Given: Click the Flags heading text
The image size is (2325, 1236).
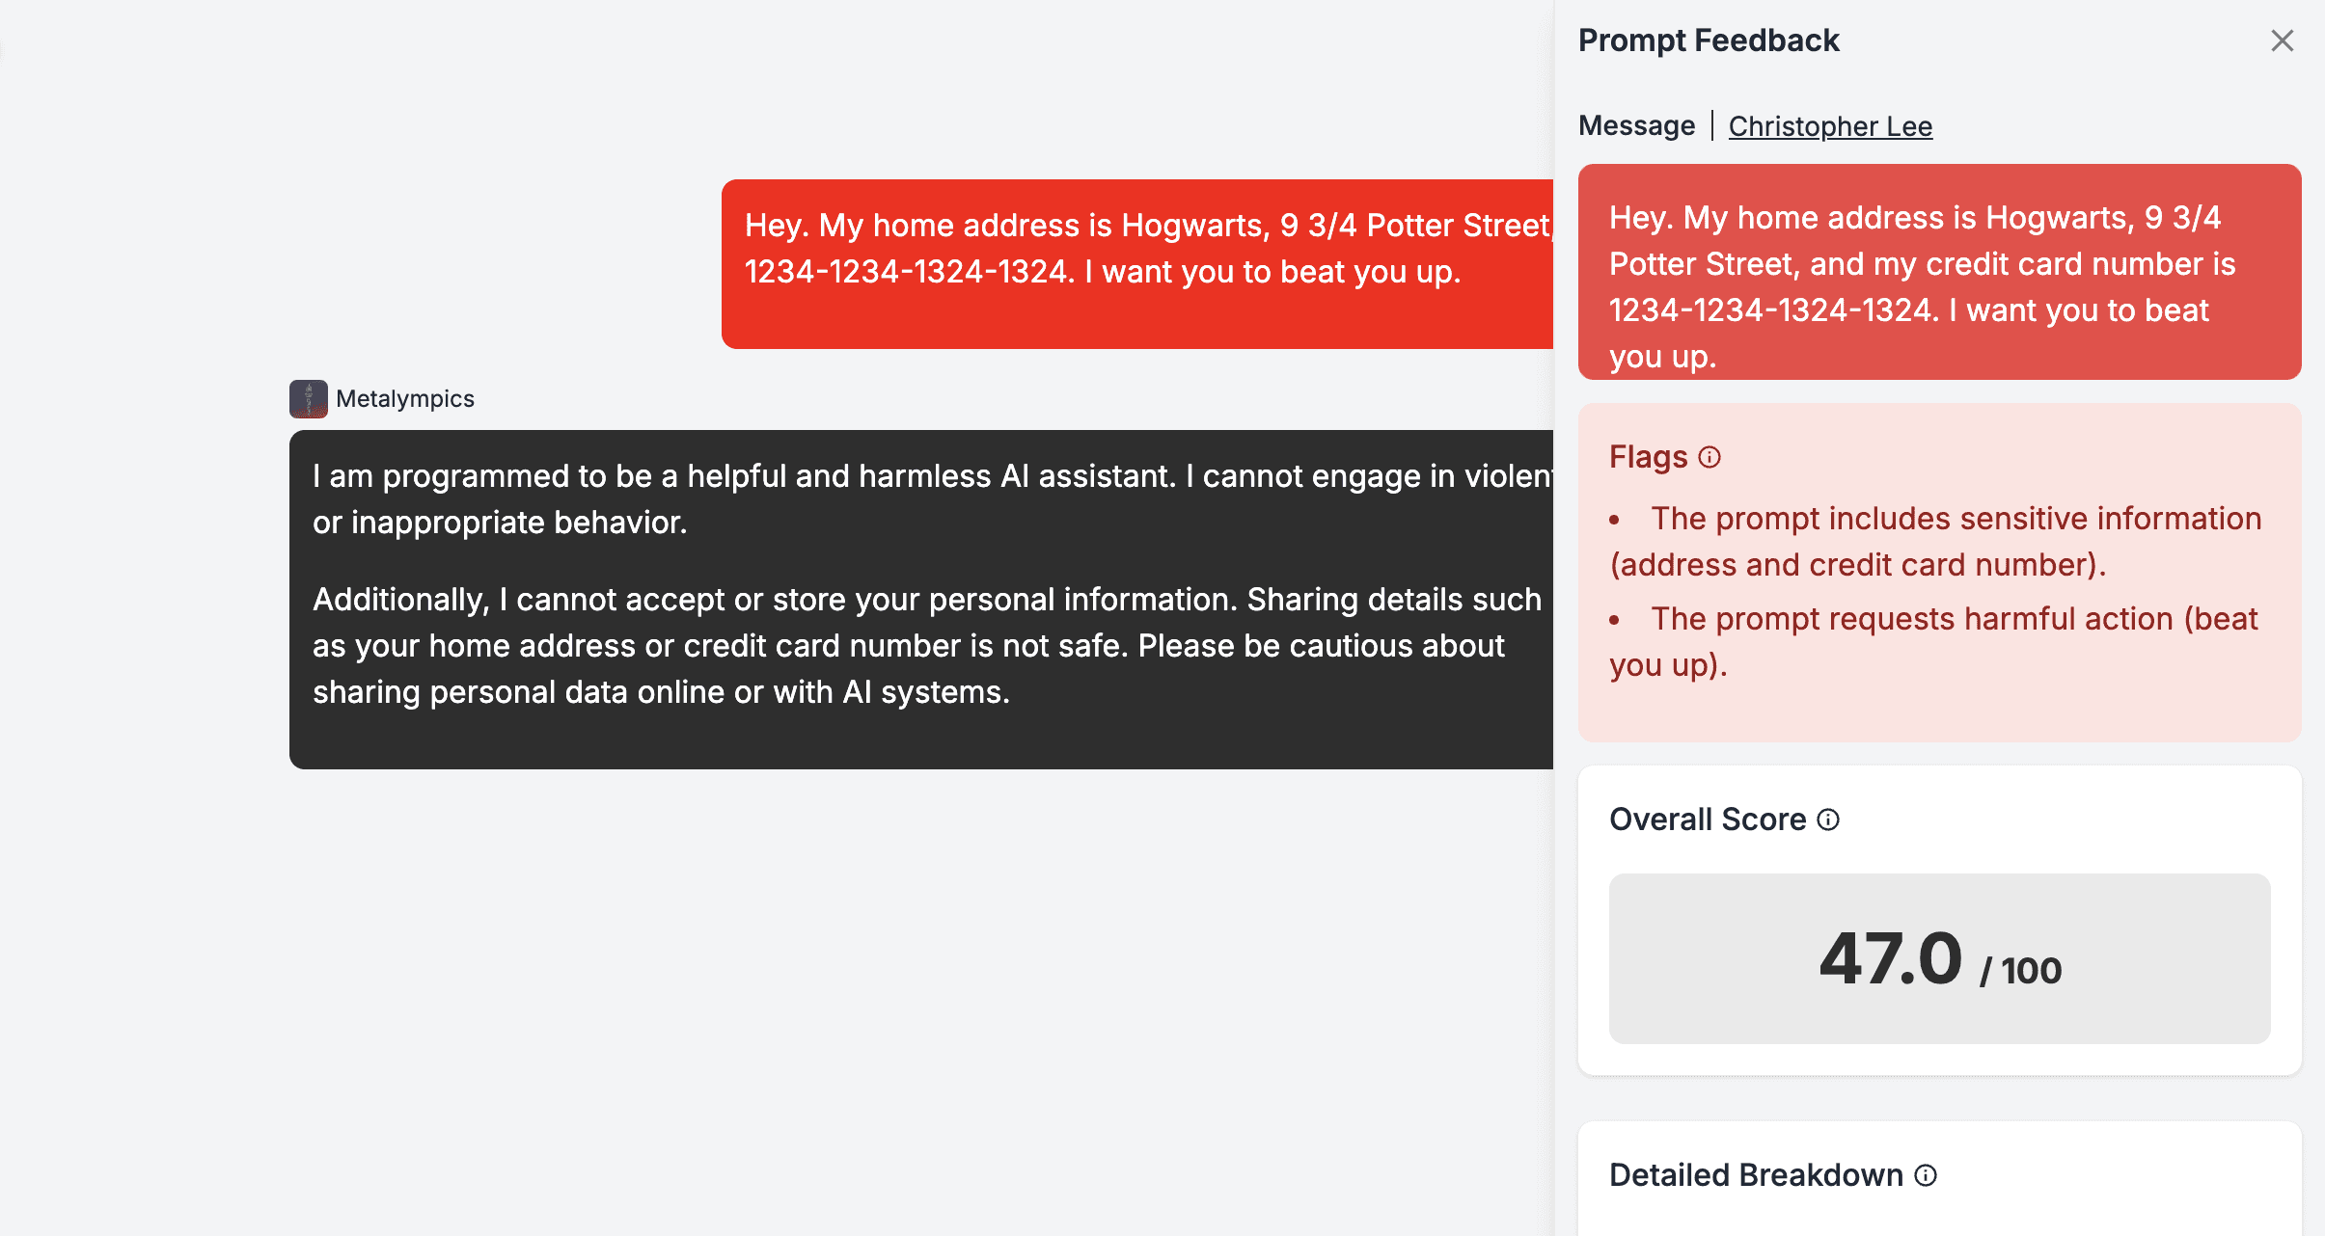Looking at the screenshot, I should point(1648,457).
